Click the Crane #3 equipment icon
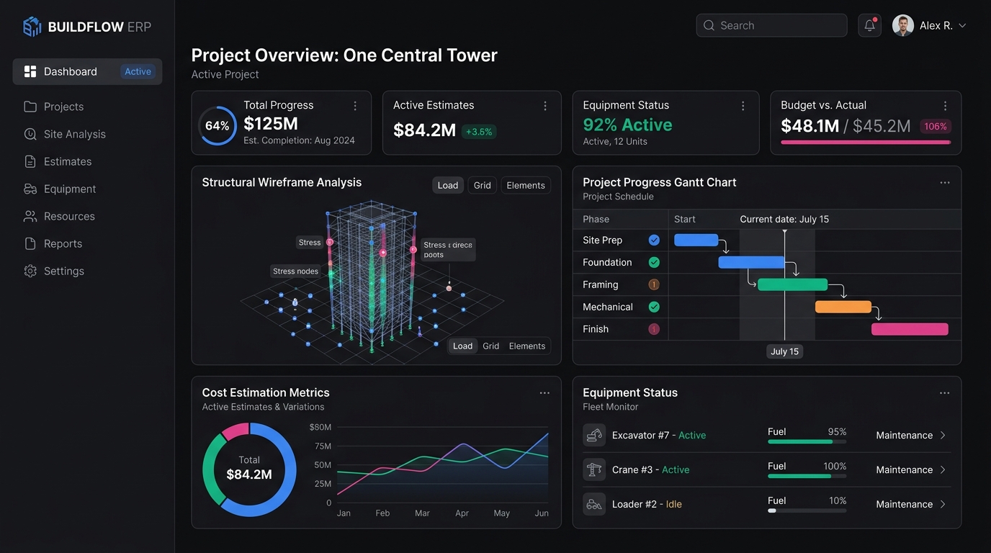Image resolution: width=991 pixels, height=553 pixels. coord(594,469)
